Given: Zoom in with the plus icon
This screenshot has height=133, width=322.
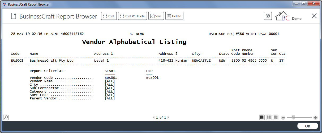Looking at the screenshot, I should pos(315,117).
